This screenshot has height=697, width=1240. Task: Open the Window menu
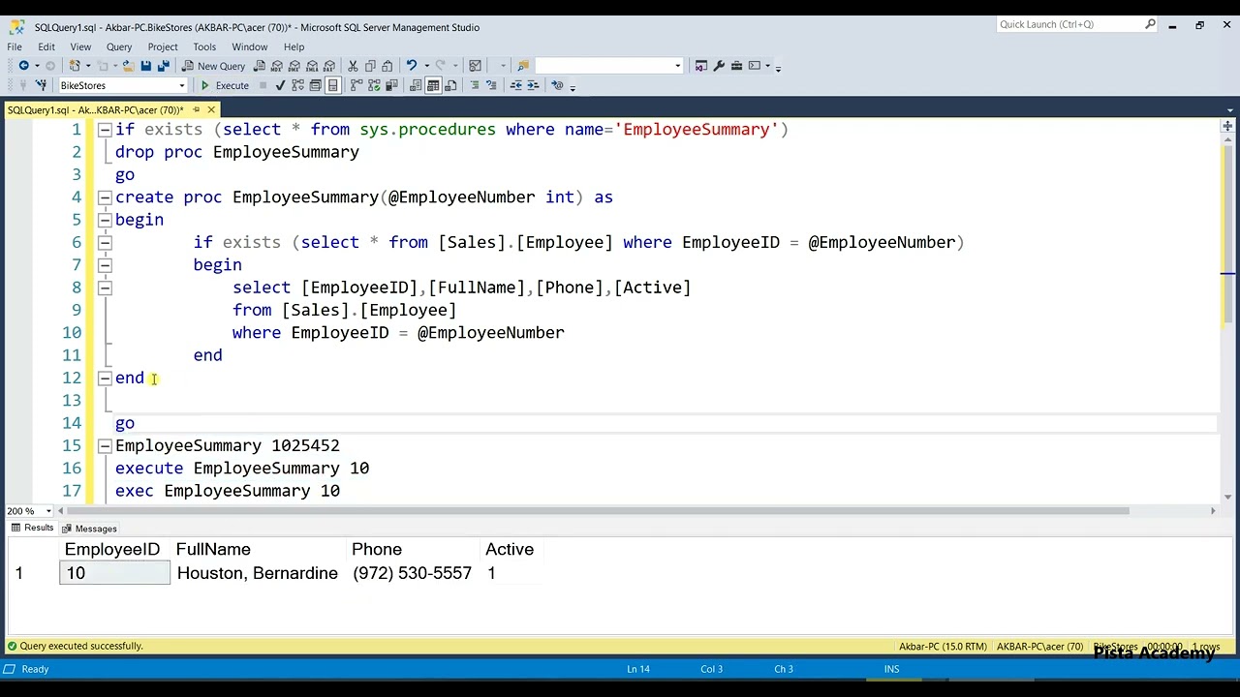(x=250, y=46)
